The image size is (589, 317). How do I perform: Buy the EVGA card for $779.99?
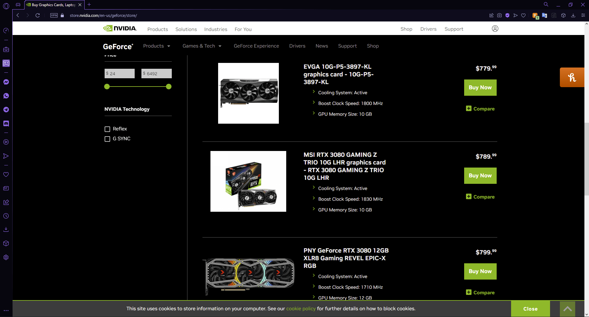pyautogui.click(x=480, y=87)
